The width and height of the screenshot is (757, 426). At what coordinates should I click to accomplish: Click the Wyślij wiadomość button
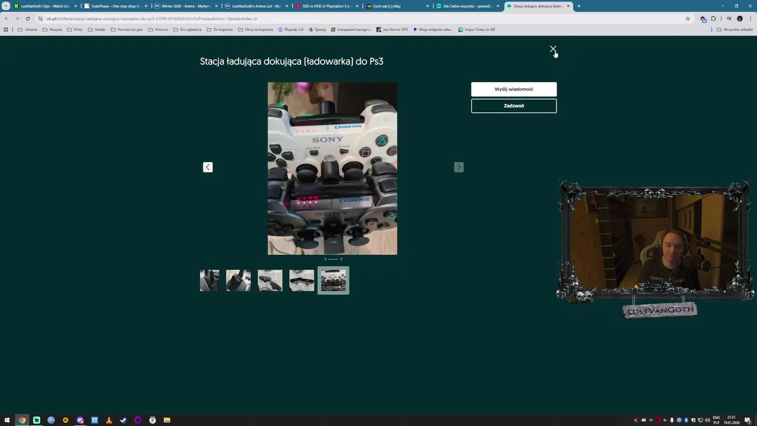pos(514,89)
